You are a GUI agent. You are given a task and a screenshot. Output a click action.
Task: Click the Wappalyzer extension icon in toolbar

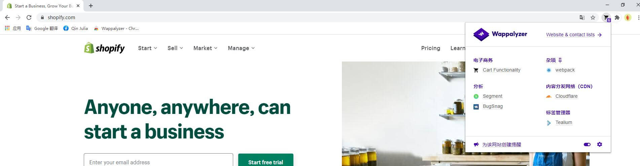606,18
